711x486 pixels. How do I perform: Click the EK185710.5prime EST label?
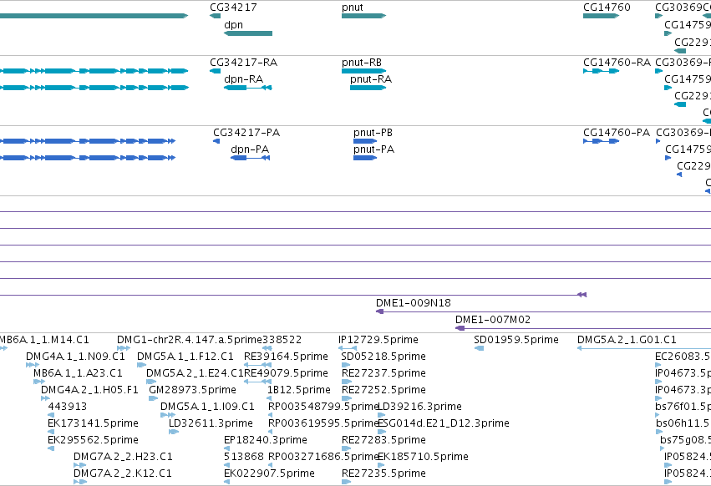[423, 457]
